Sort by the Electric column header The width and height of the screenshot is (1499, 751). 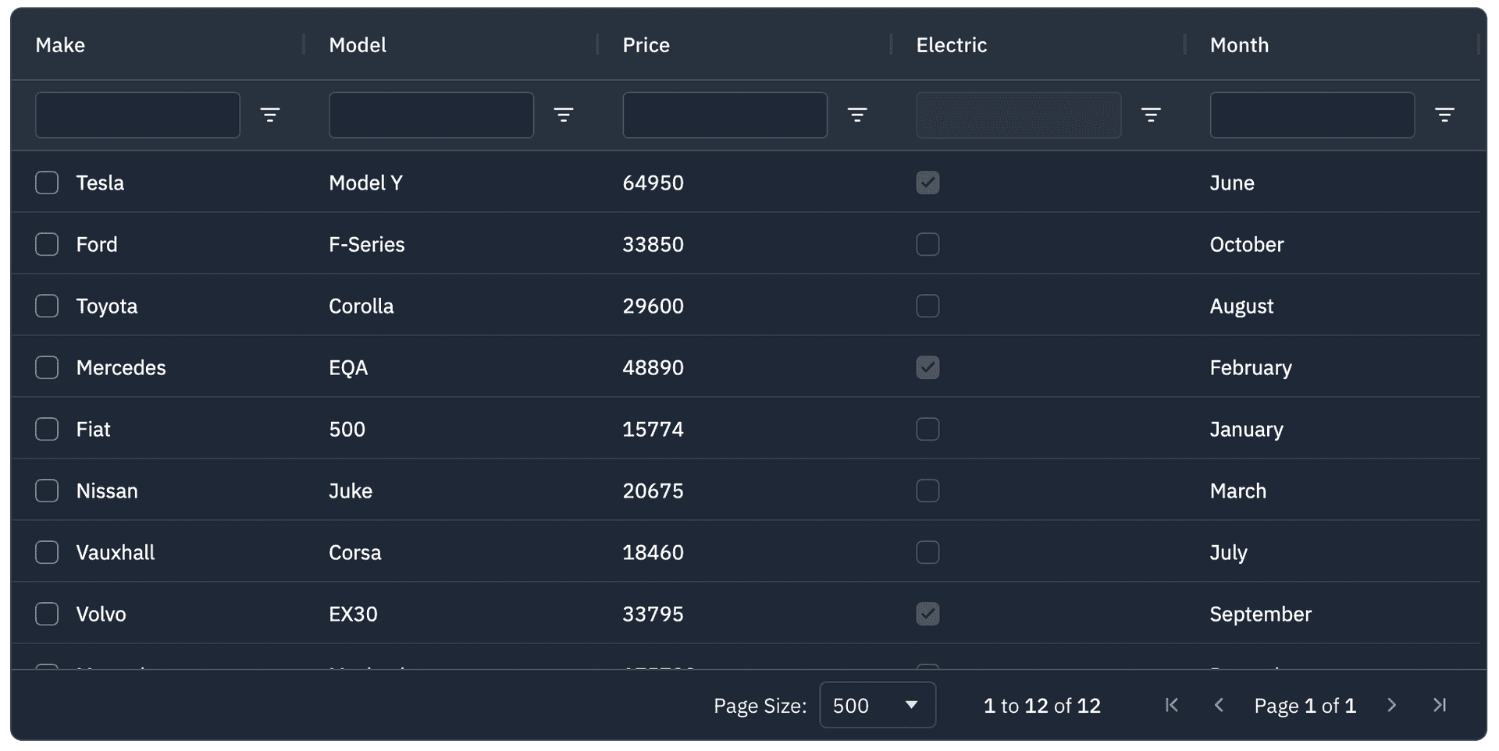pos(952,45)
